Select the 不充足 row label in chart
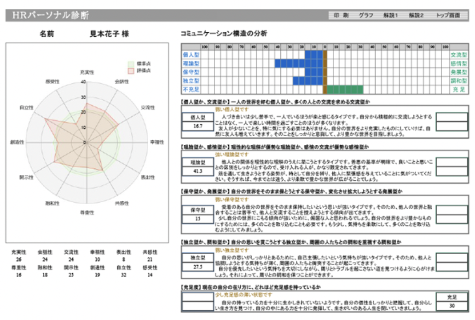The height and width of the screenshot is (320, 475). pyautogui.click(x=191, y=90)
